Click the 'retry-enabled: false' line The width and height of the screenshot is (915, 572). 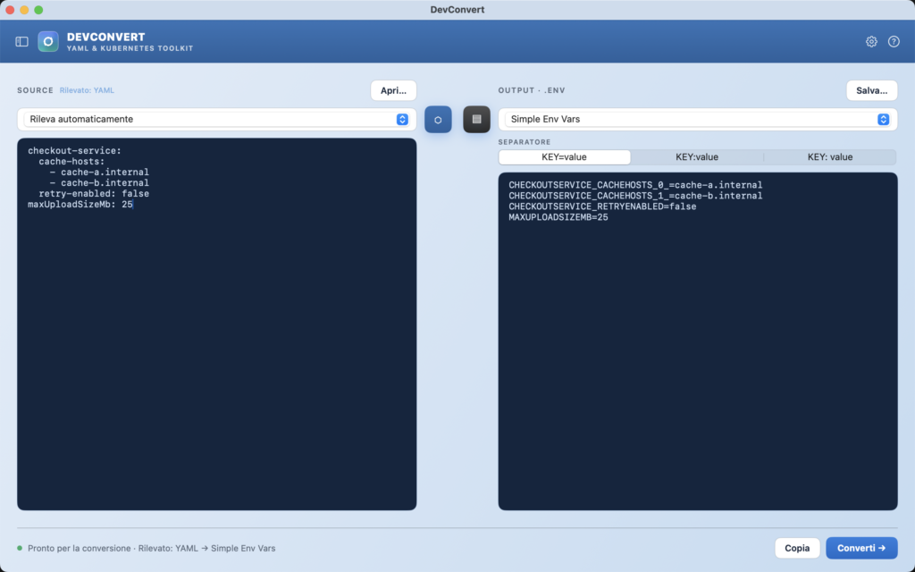94,194
